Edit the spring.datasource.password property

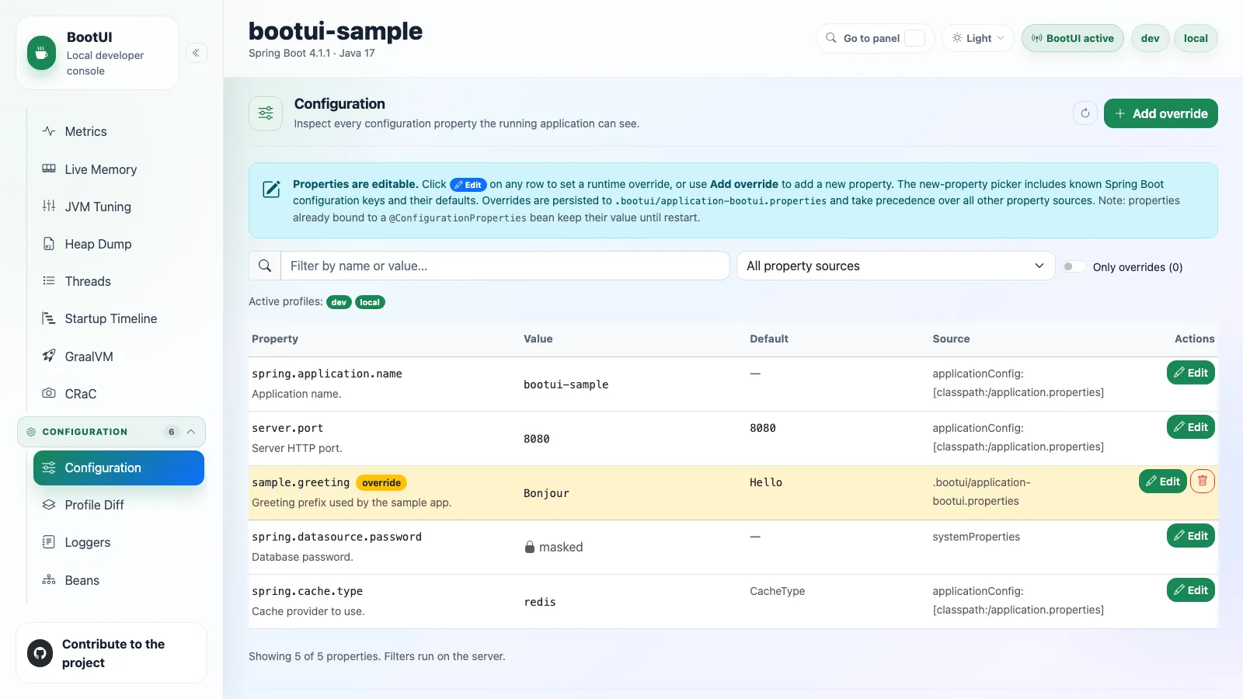1190,536
